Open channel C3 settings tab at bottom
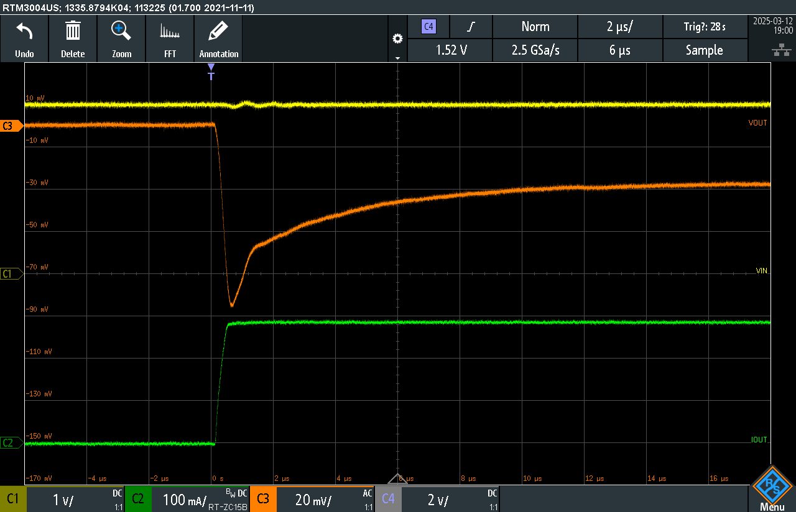 263,499
